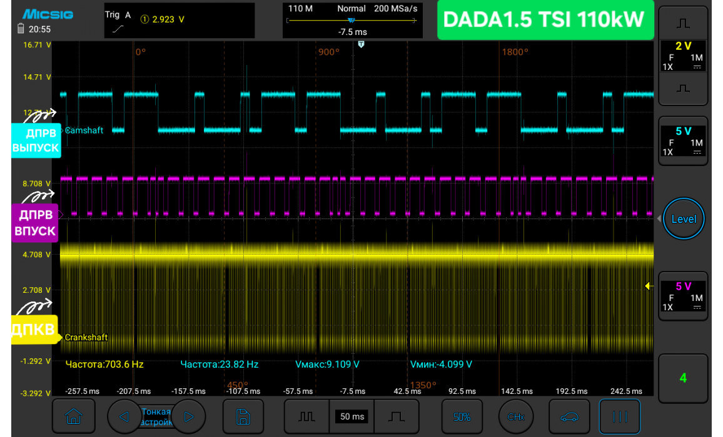The height and width of the screenshot is (437, 723).
Task: Open yellow channel 2 V settings
Action: 684,56
